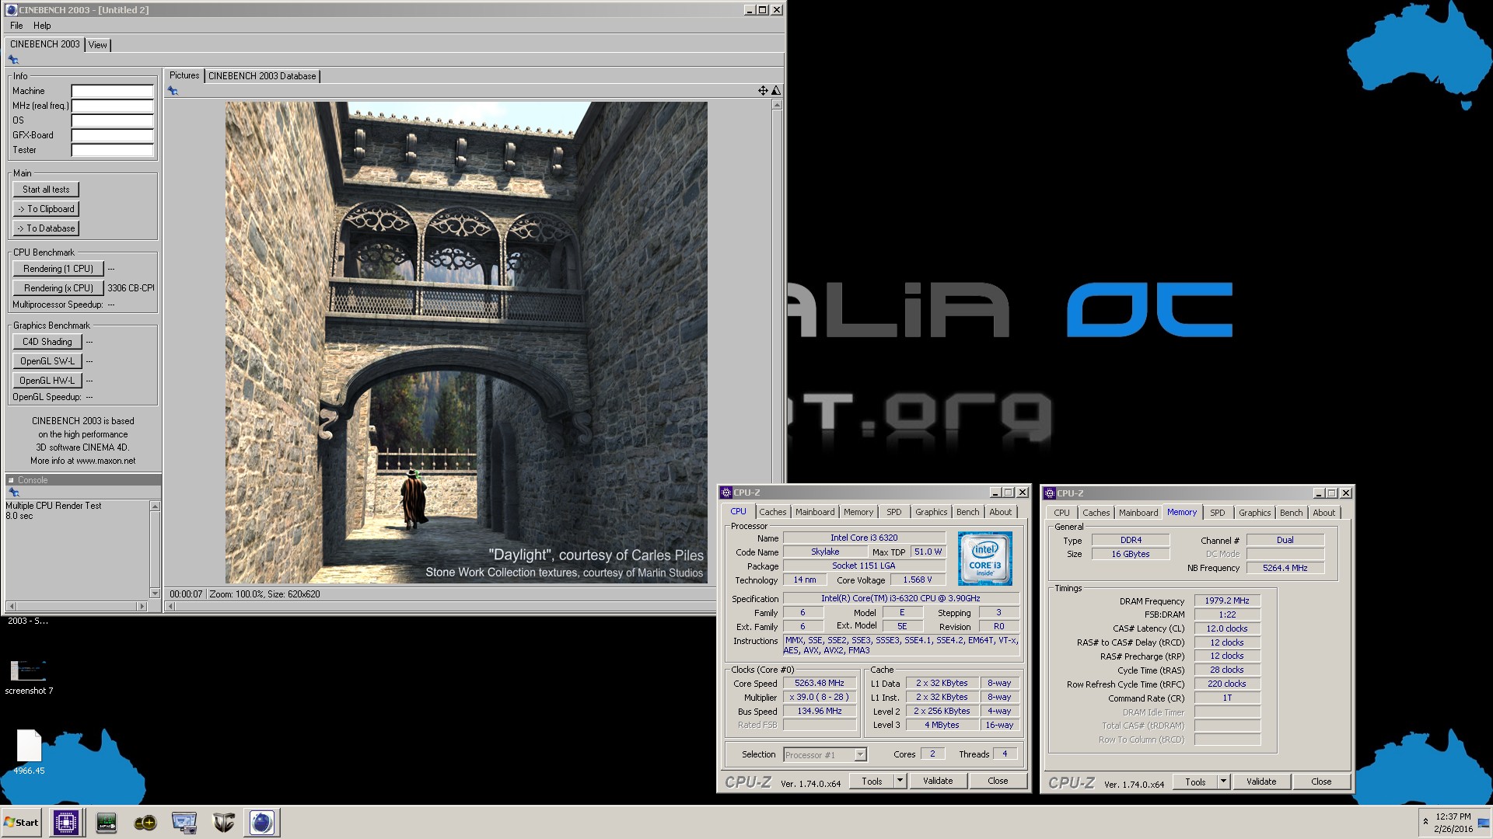Open About tab in the CPU-Z Memory window

pos(1324,513)
